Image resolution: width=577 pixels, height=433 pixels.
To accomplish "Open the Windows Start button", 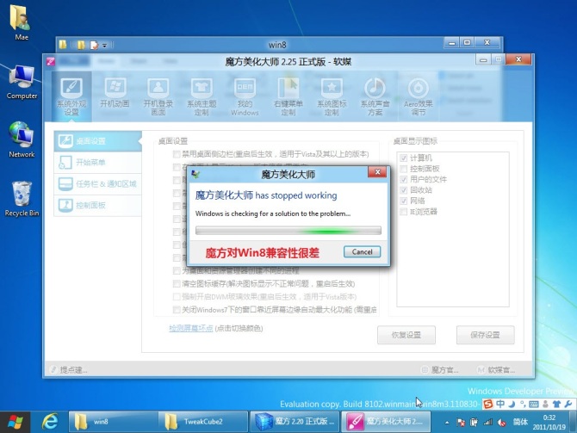I will (15, 422).
